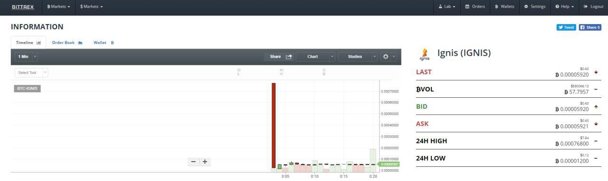Viewport: 608px width, 181px height.
Task: Open the Studies dropdown
Action: click(358, 57)
